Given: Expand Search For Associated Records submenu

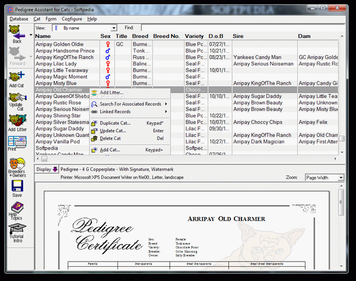Looking at the screenshot, I should coord(129,104).
